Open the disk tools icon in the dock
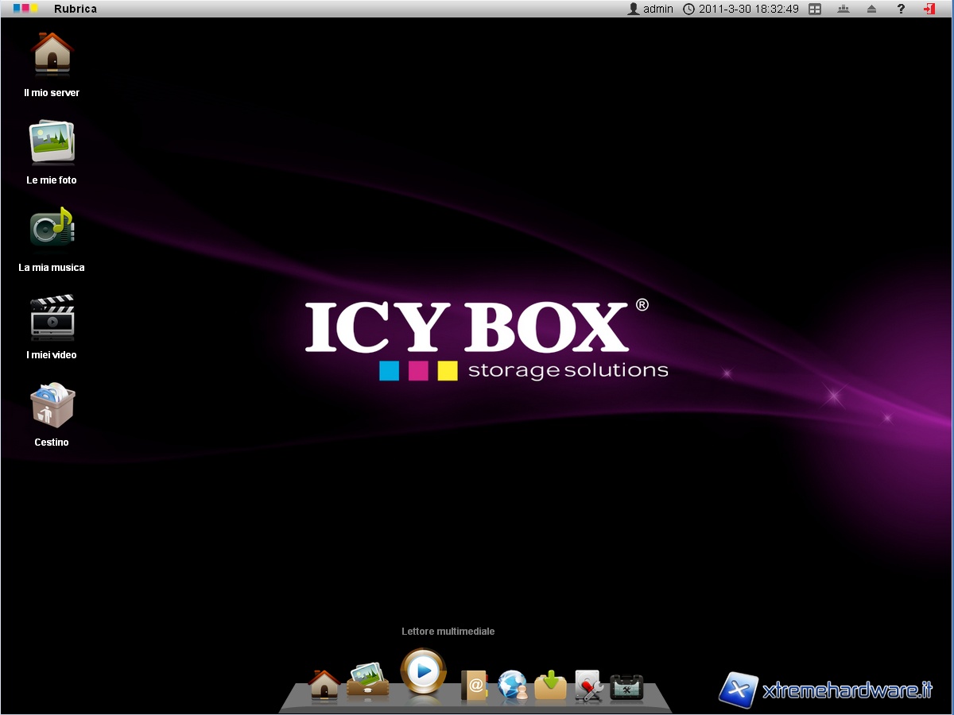954x715 pixels. [588, 686]
